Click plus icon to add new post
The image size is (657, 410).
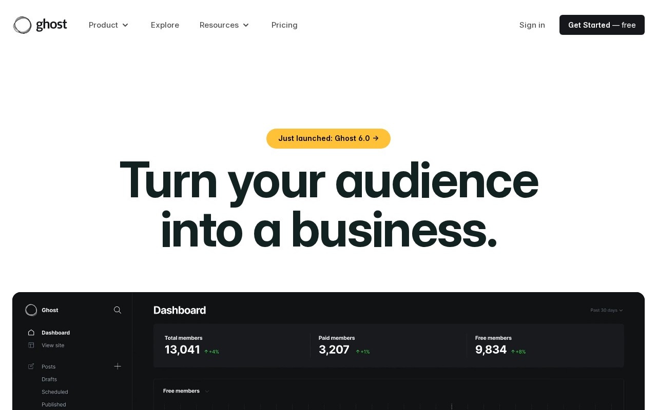coord(118,366)
